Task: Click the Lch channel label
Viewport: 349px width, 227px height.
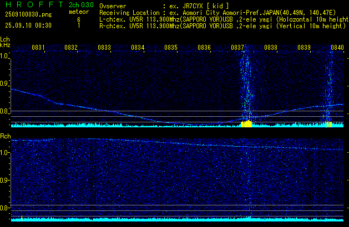Action: [x=5, y=39]
